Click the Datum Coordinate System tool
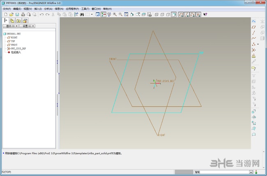Viewport: 267px width, 176px height. [254, 50]
